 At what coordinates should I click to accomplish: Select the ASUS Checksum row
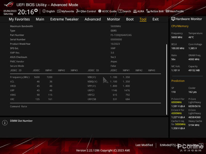click(x=85, y=57)
